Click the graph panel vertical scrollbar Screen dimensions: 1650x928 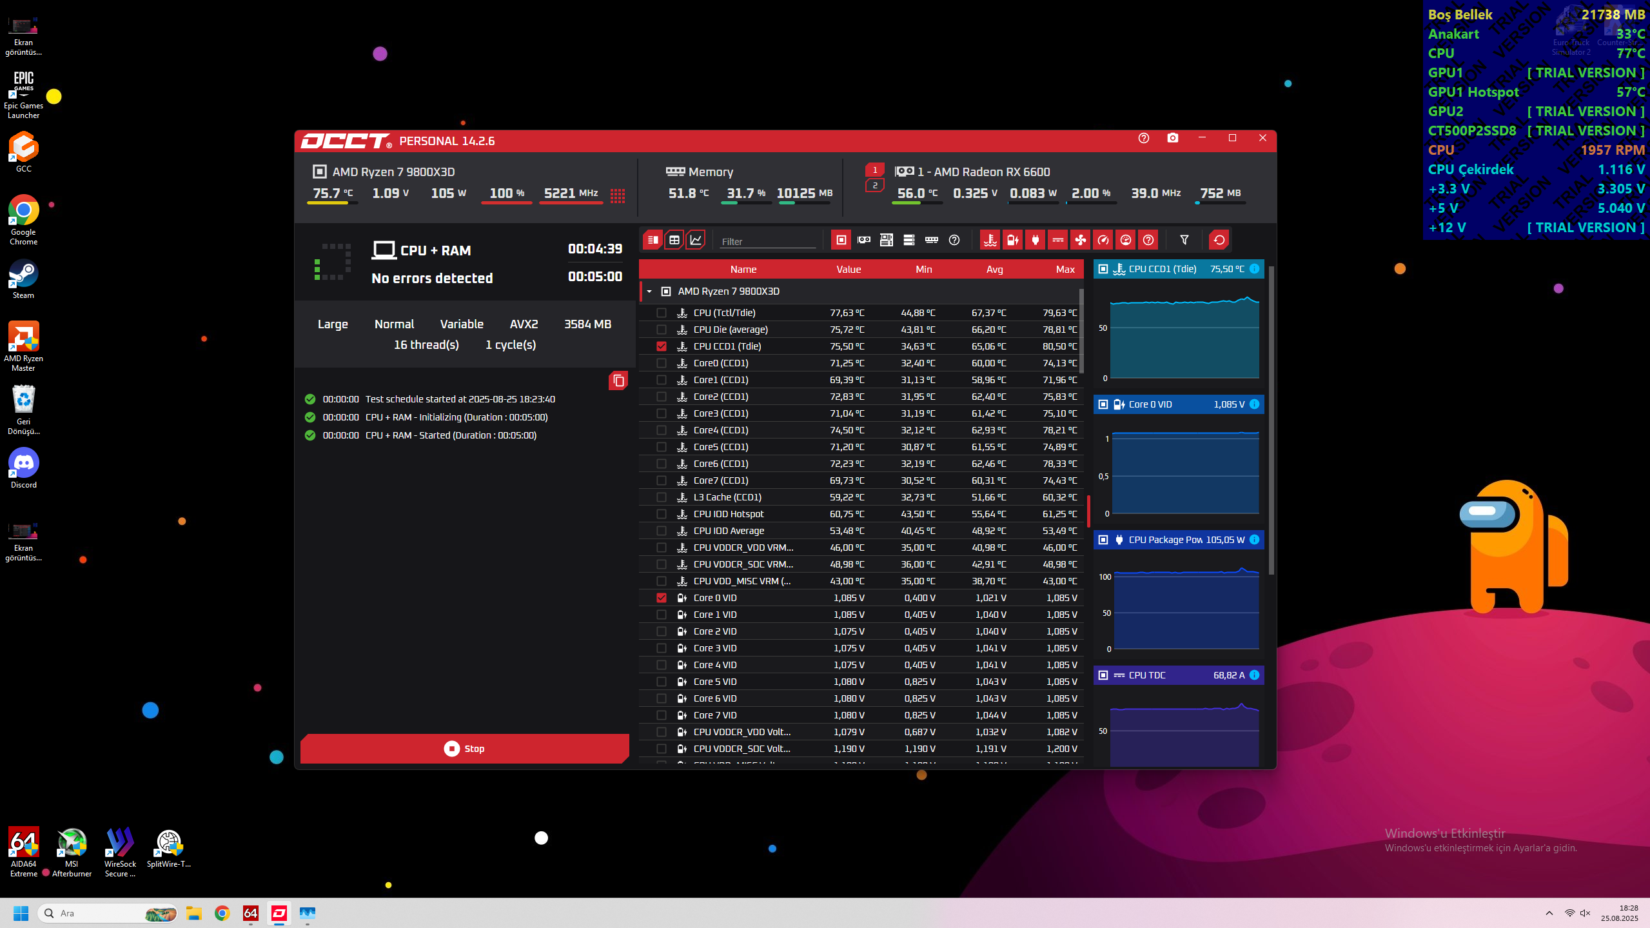click(1272, 419)
